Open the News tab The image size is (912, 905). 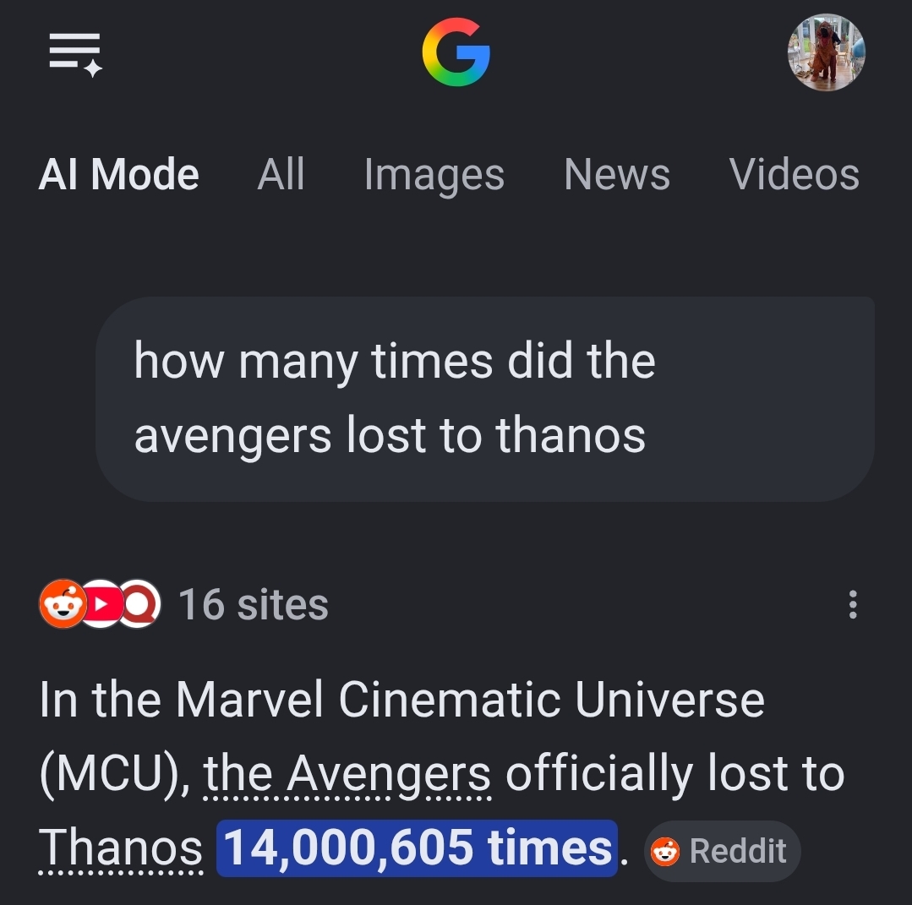(616, 174)
